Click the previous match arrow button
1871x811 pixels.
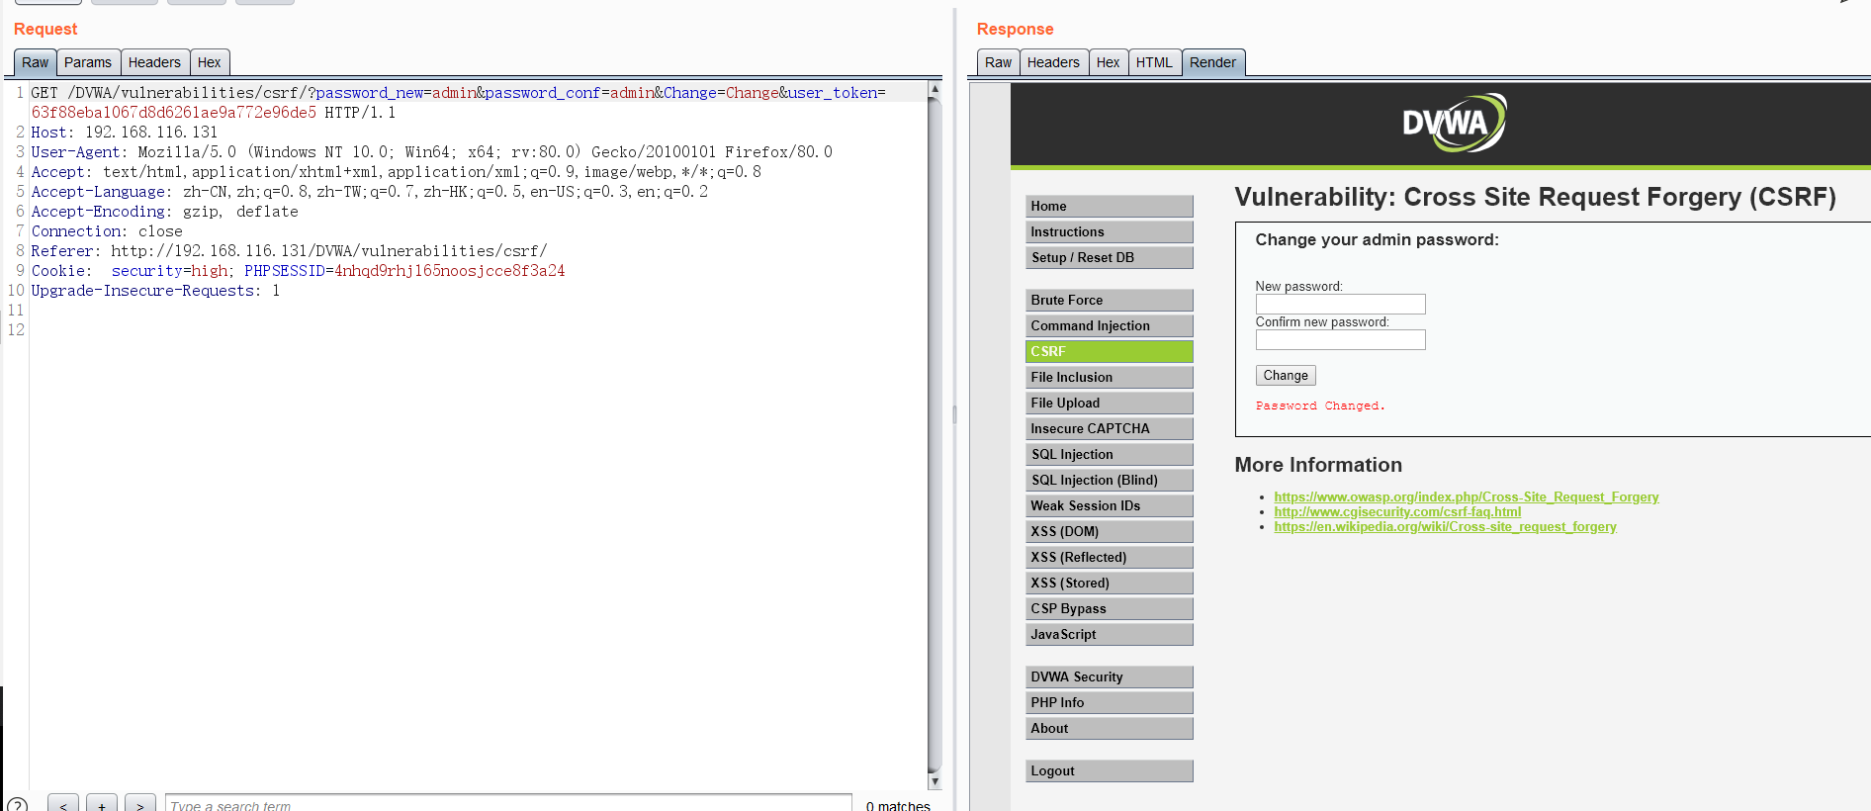62,804
